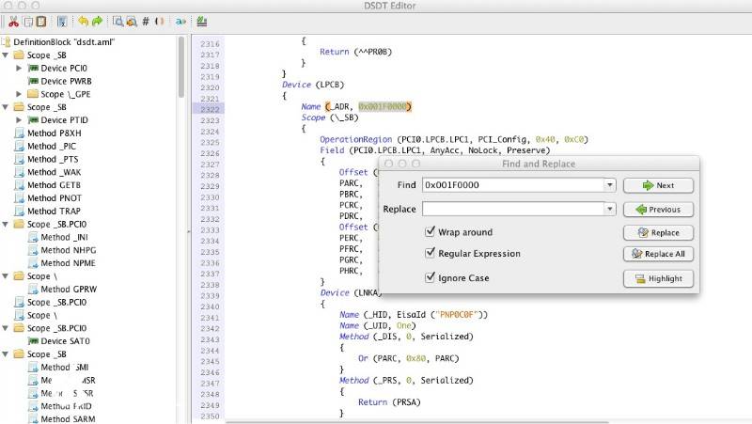Expand the Device PCI0 tree node
The image size is (752, 424).
pos(20,69)
